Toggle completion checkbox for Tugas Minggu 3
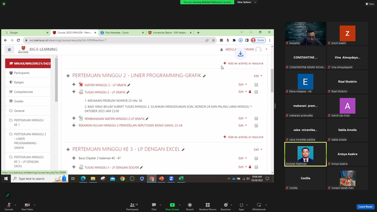This screenshot has width=377, height=212. click(256, 167)
